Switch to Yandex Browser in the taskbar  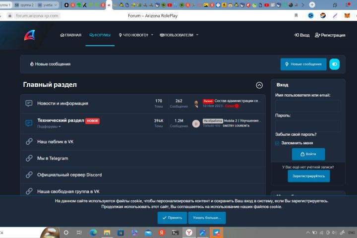pyautogui.click(x=189, y=233)
